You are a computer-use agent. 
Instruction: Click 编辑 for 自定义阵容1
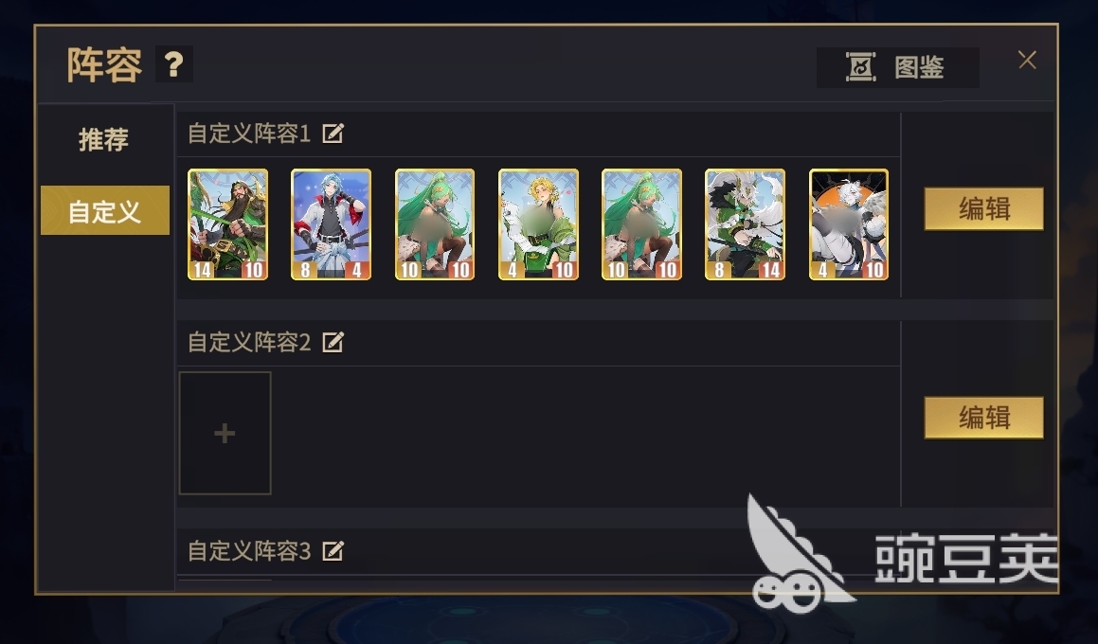(984, 208)
